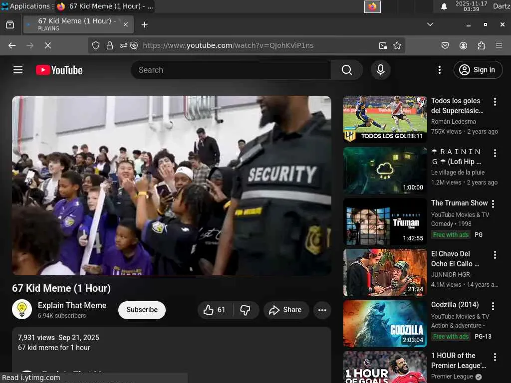Screen dimensions: 511x383
Task: Dislike the video with thumbs-down
Action: tap(246, 310)
